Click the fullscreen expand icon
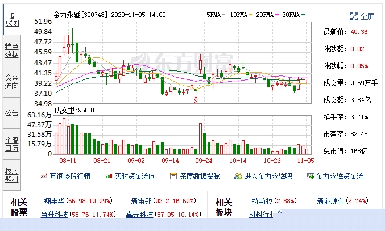385x231 pixels. click(354, 16)
